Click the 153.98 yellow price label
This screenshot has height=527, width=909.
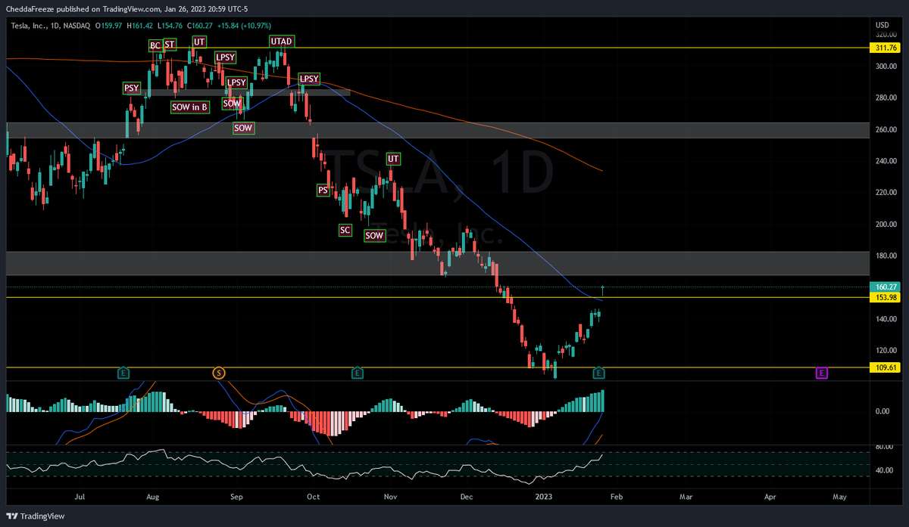886,297
